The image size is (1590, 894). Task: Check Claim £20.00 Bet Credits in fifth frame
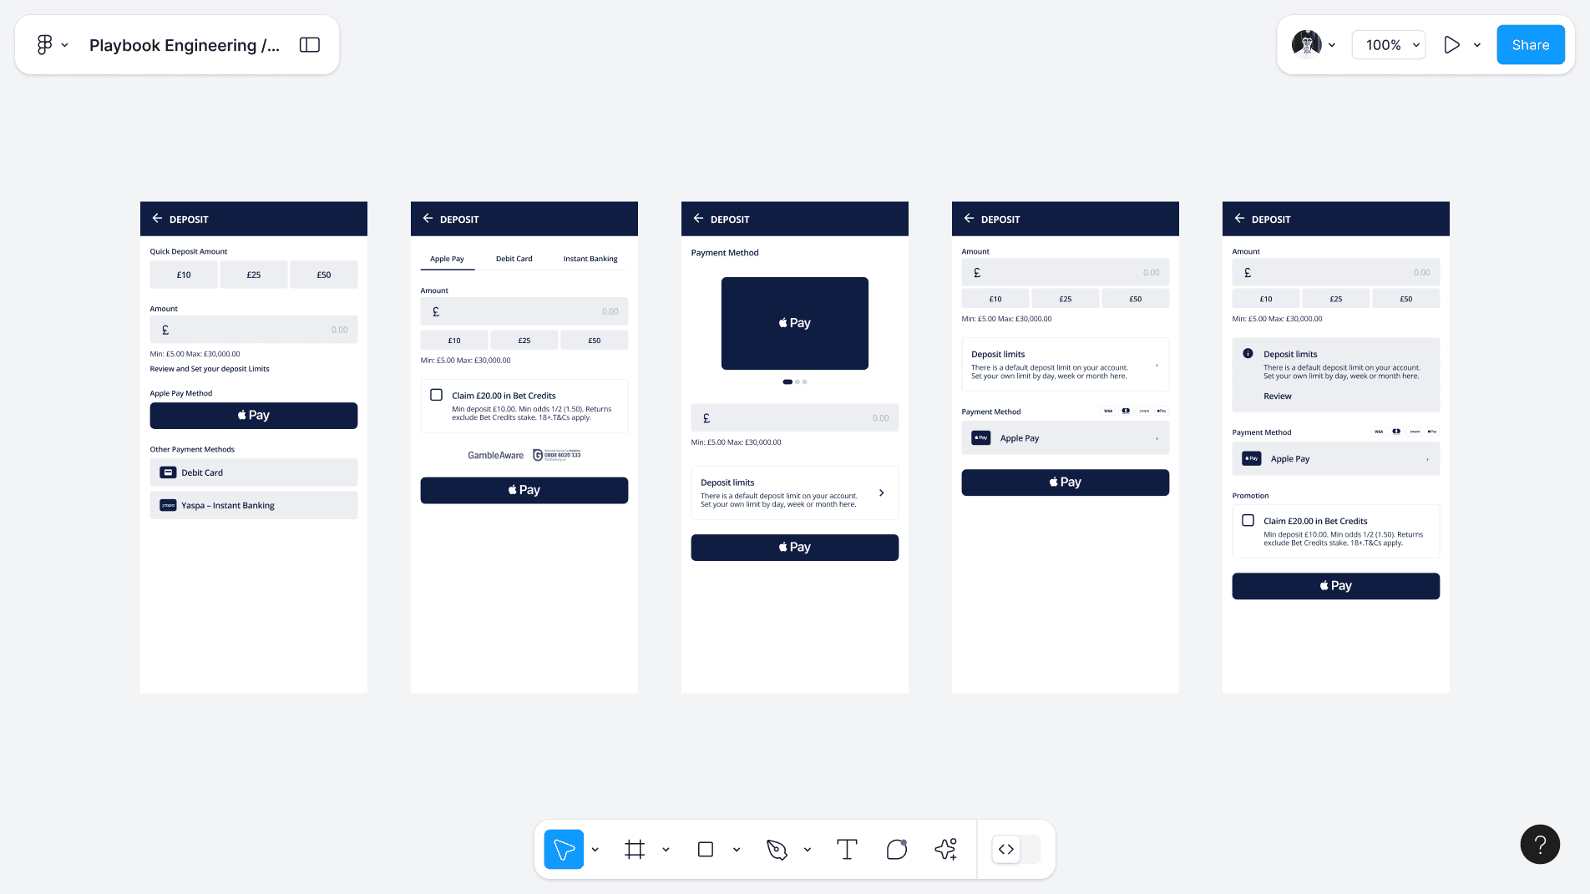(1248, 520)
